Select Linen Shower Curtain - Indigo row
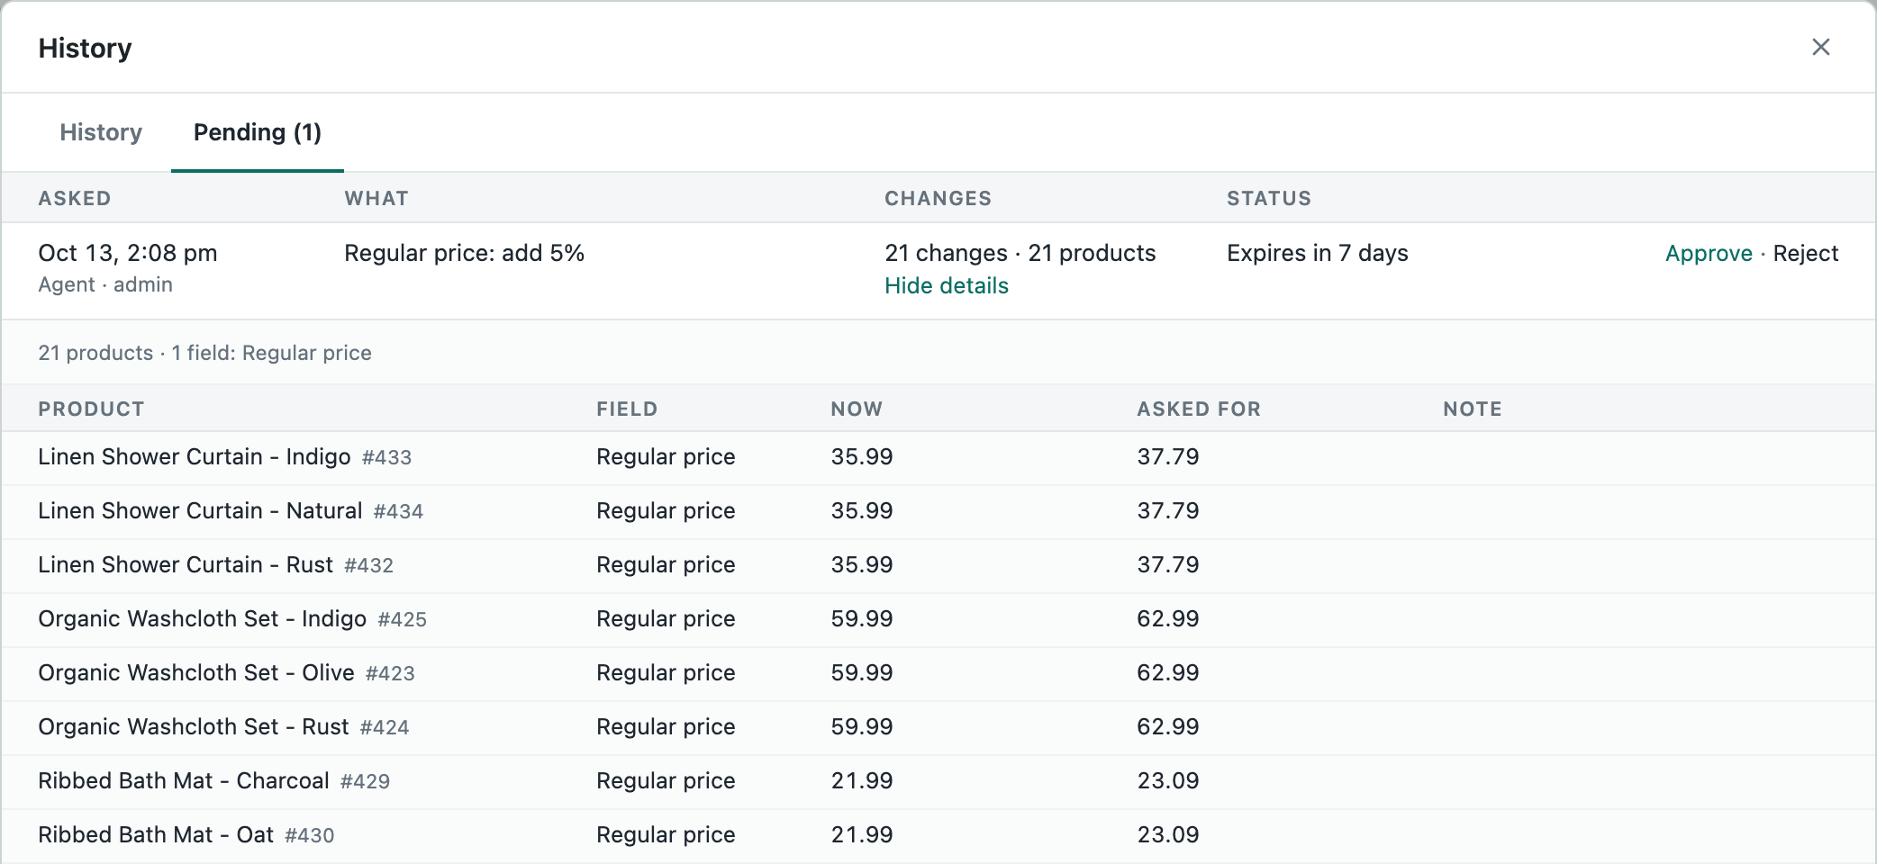The width and height of the screenshot is (1877, 864). [x=938, y=457]
